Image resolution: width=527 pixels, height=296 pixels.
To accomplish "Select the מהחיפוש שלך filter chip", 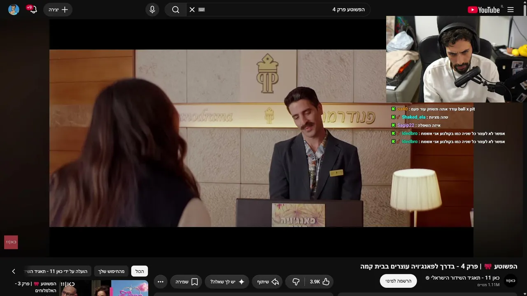I will point(111,271).
